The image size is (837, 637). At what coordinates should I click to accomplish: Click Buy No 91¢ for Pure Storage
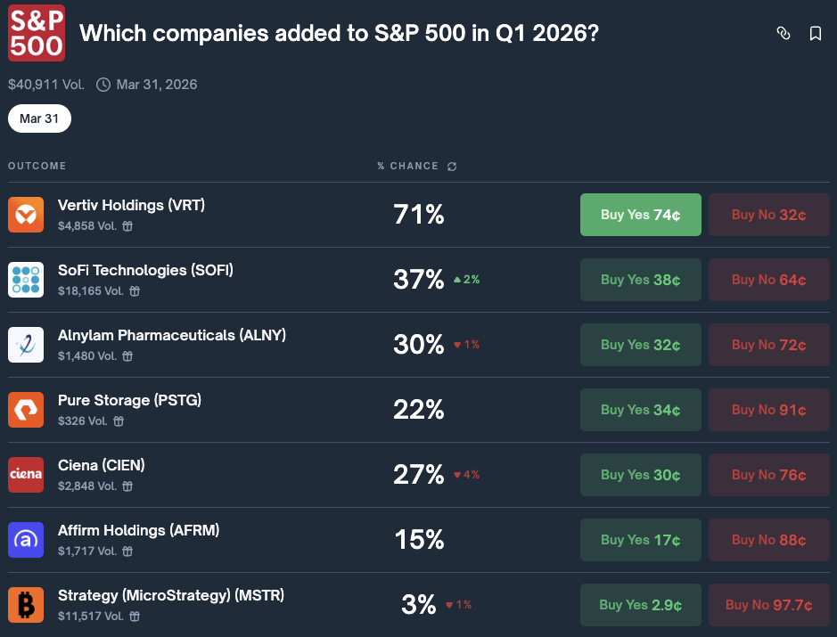[768, 410]
